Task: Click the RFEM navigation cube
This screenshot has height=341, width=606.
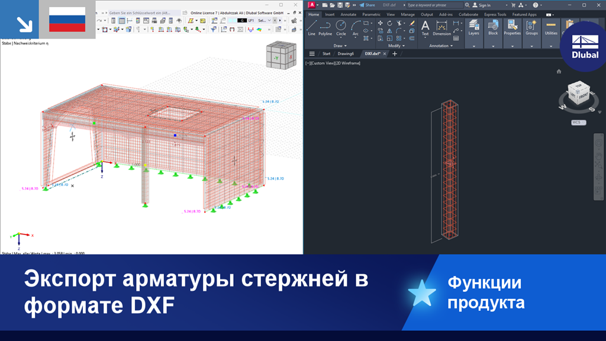Action: coord(281,56)
